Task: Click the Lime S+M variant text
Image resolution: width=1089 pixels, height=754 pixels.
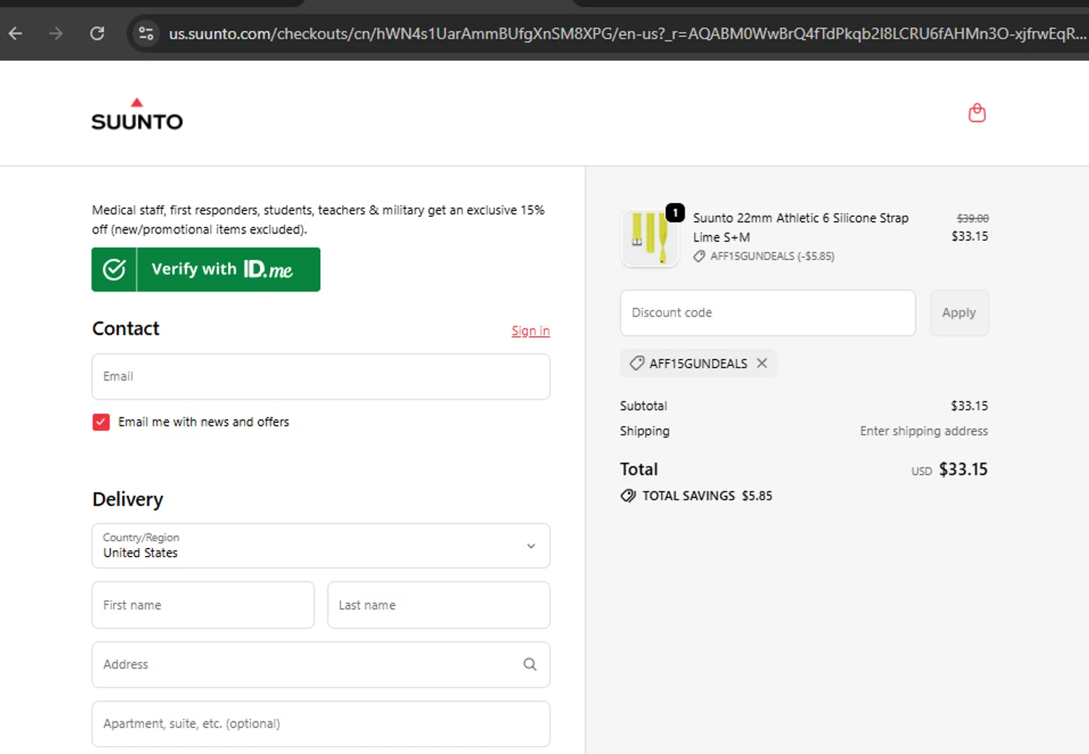Action: click(721, 237)
